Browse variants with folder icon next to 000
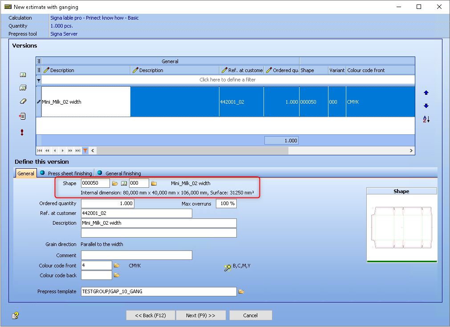The height and width of the screenshot is (327, 450). [154, 183]
